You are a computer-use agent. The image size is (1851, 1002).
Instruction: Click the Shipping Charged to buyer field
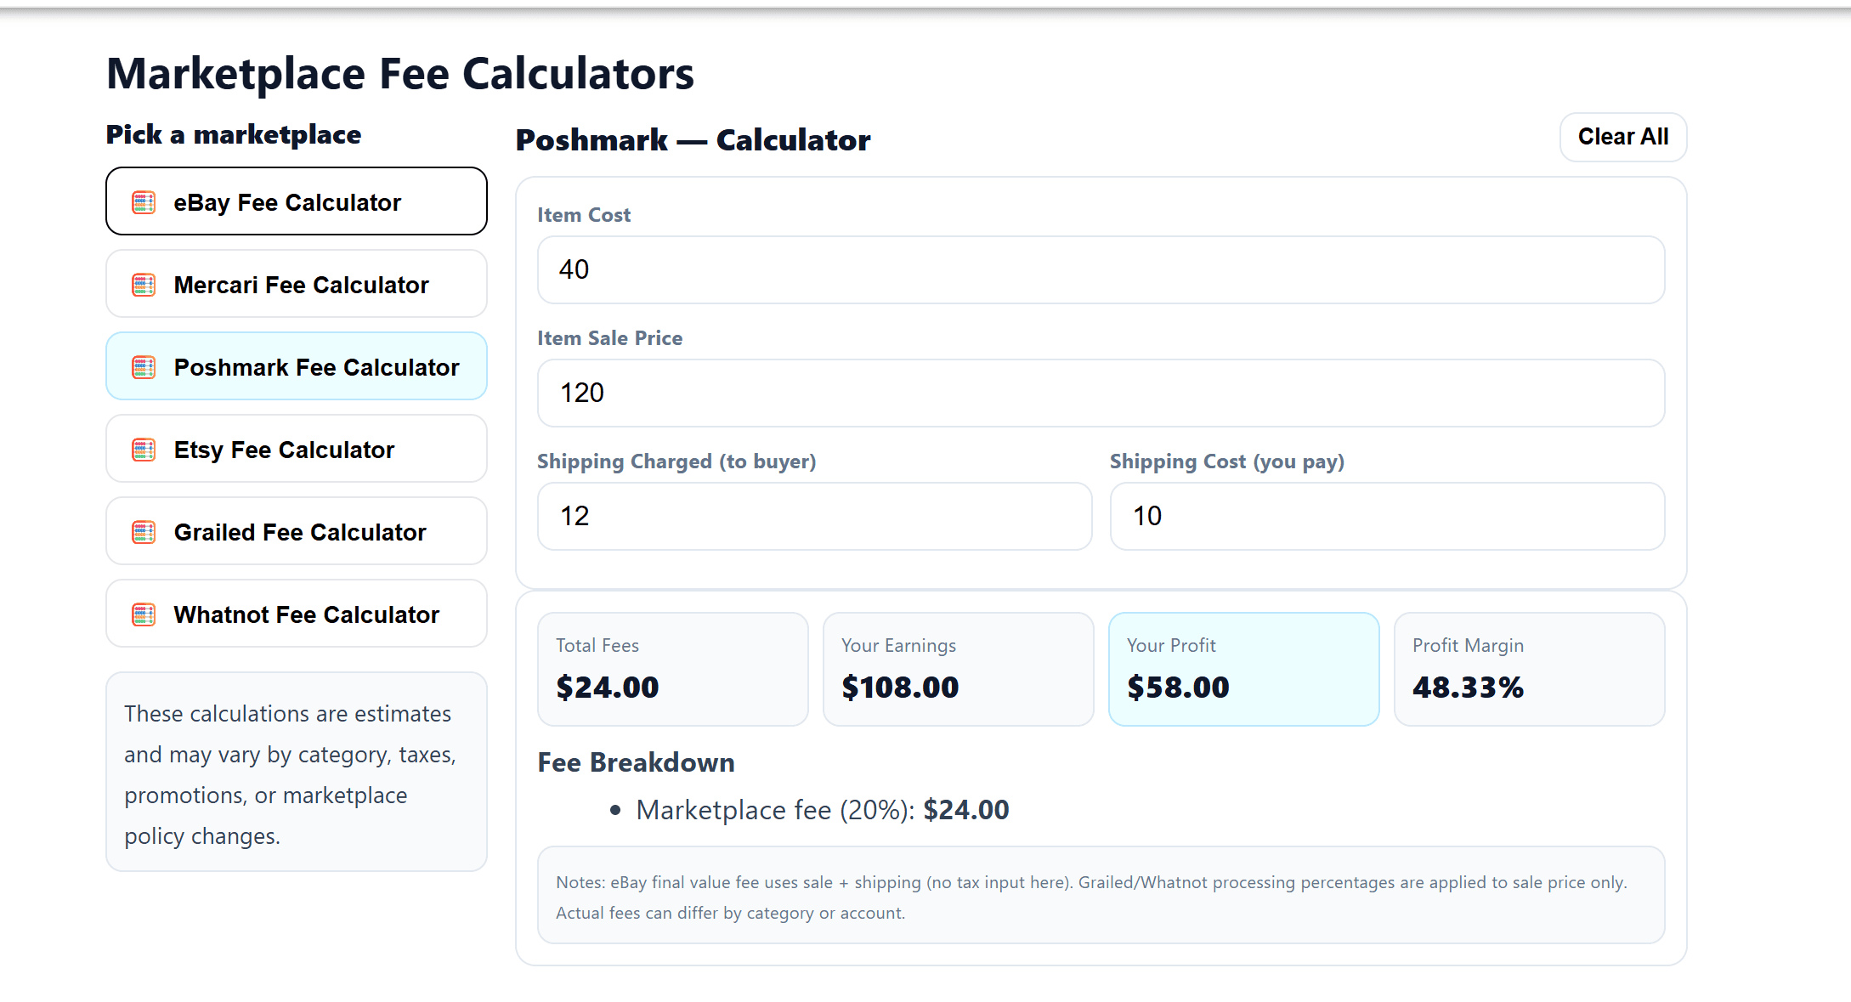[814, 516]
